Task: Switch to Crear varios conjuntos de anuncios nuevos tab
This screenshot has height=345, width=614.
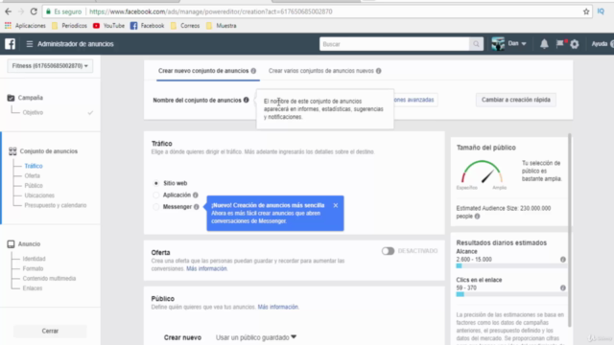Action: tap(321, 71)
